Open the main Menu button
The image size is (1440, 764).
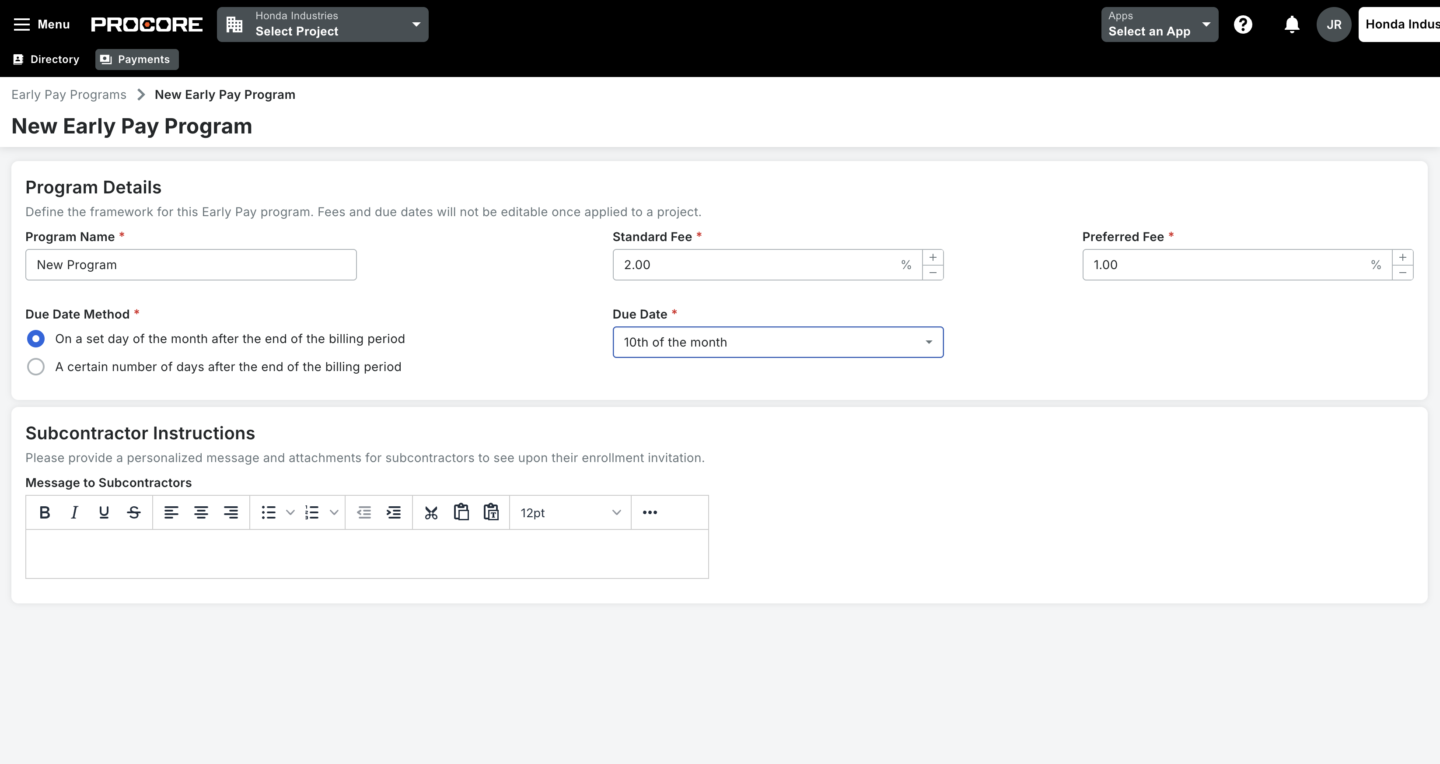[x=42, y=25]
